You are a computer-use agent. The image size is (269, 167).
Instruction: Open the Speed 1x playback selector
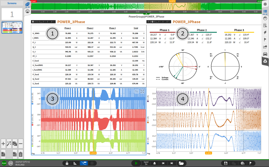[146, 163]
